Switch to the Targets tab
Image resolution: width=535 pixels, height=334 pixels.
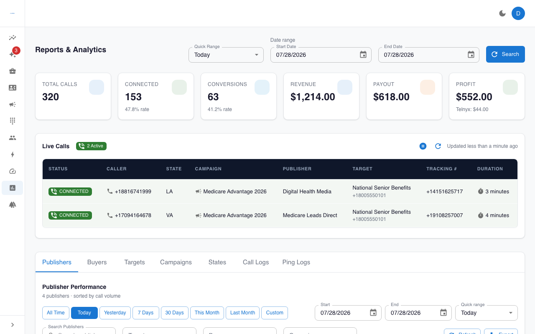tap(135, 262)
